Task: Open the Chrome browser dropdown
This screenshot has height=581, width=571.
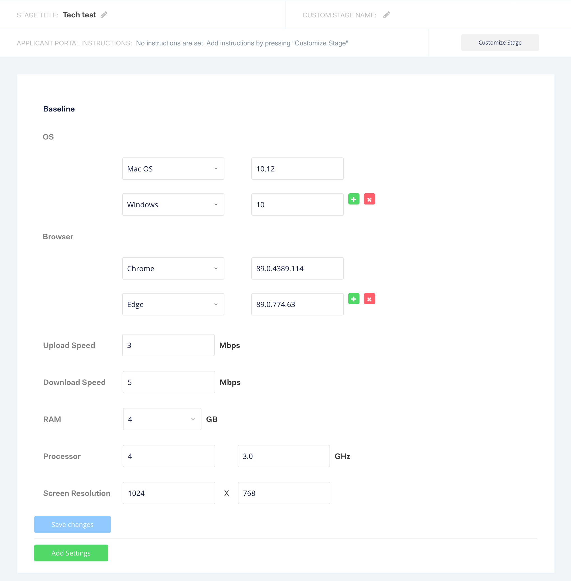Action: (x=173, y=268)
